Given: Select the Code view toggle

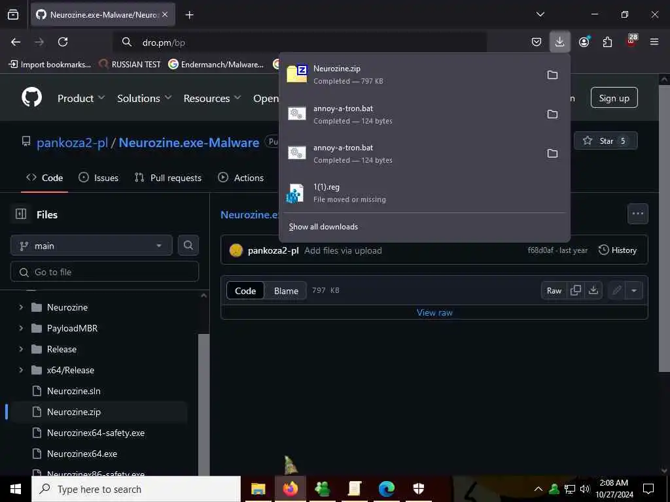Looking at the screenshot, I should pyautogui.click(x=245, y=291).
